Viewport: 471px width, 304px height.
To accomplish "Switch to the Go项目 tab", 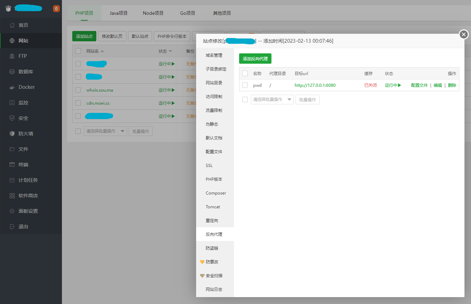I will [x=188, y=13].
